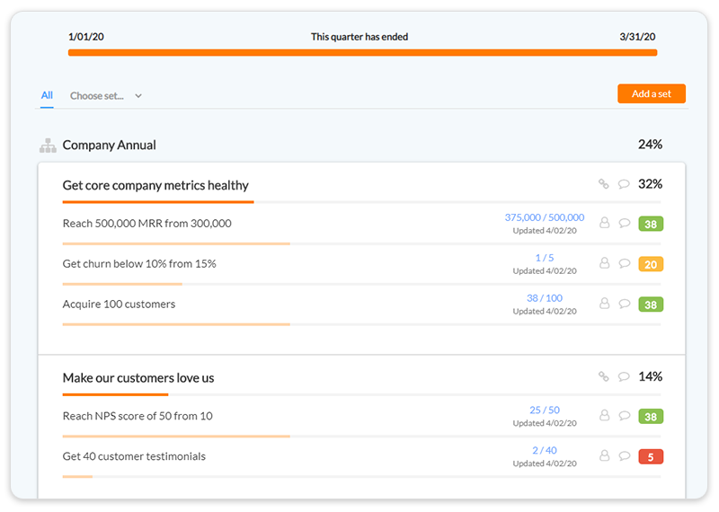The image size is (719, 512).
Task: Select the All tab
Action: tap(47, 95)
